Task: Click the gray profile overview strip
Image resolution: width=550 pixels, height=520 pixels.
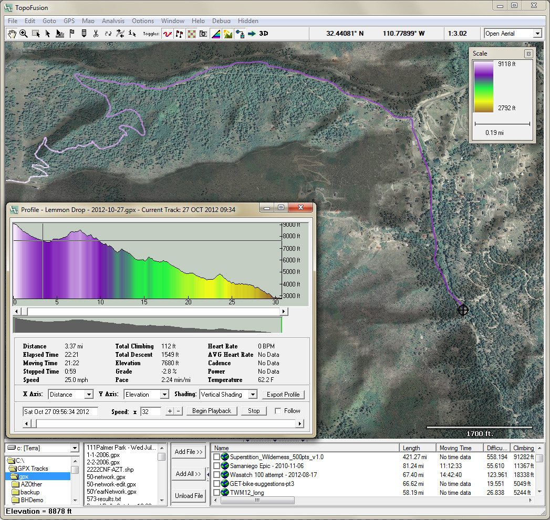Action: (147, 325)
